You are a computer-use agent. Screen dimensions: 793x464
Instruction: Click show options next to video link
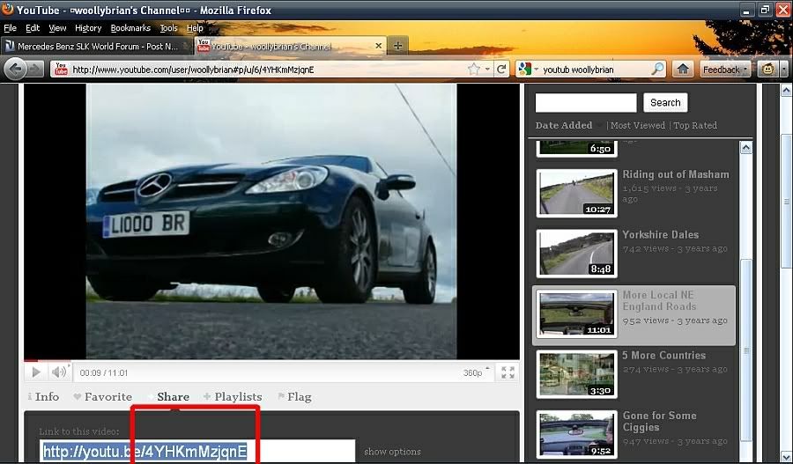(392, 452)
